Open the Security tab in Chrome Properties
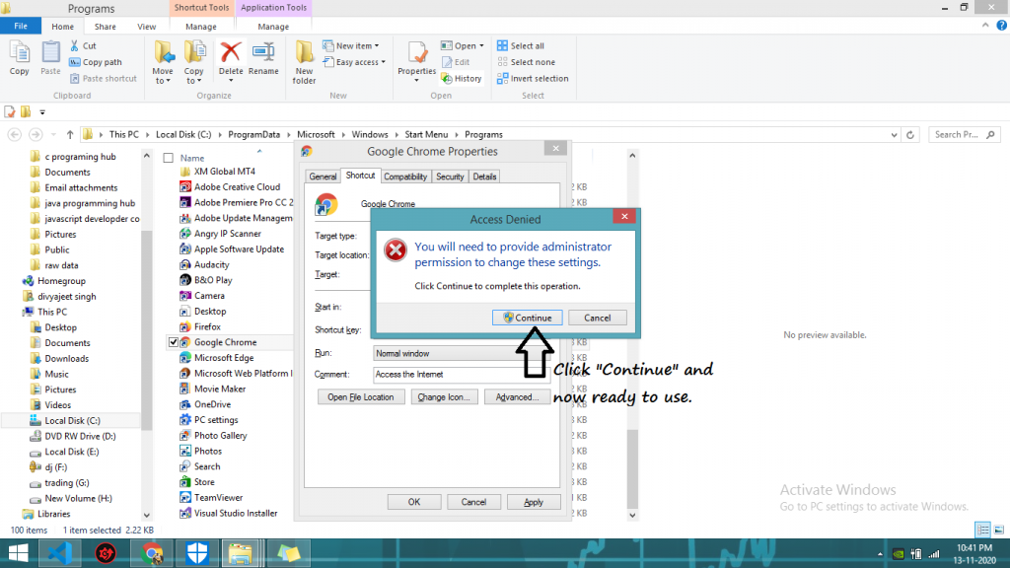Image resolution: width=1010 pixels, height=568 pixels. pyautogui.click(x=450, y=176)
